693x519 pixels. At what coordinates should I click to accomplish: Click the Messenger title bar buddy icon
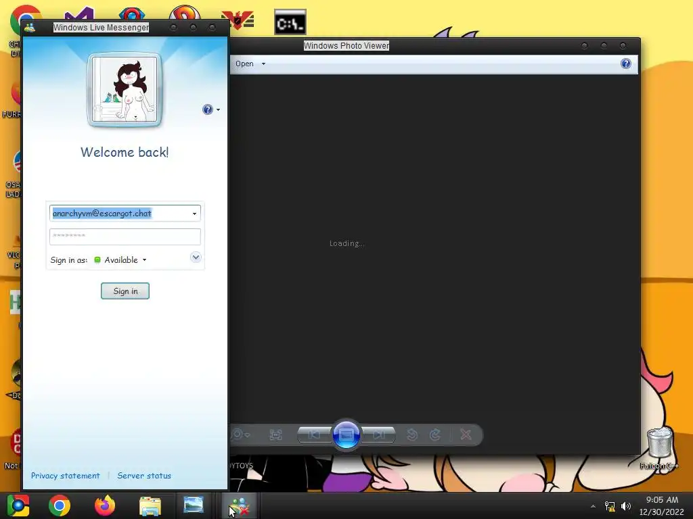tap(30, 27)
